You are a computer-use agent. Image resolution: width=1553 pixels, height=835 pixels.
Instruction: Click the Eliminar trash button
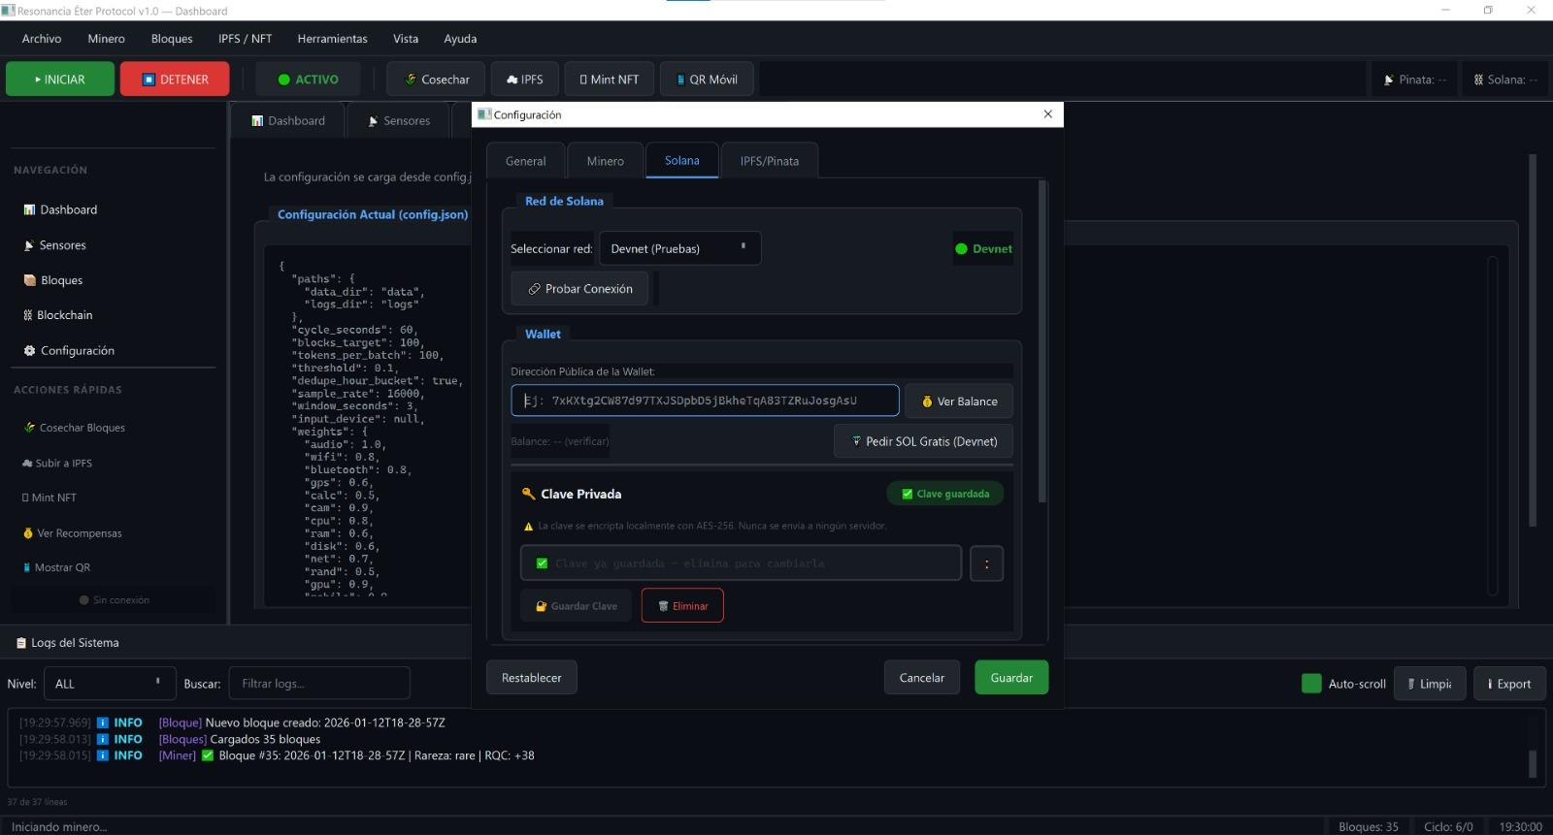click(x=682, y=606)
